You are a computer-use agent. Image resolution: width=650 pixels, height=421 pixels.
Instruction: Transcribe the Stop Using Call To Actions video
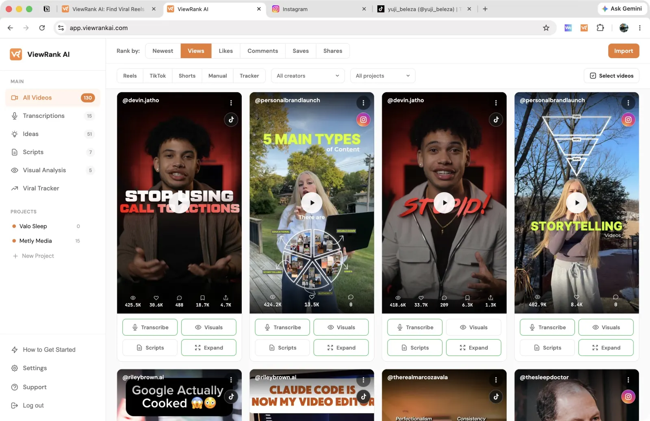[x=150, y=327]
